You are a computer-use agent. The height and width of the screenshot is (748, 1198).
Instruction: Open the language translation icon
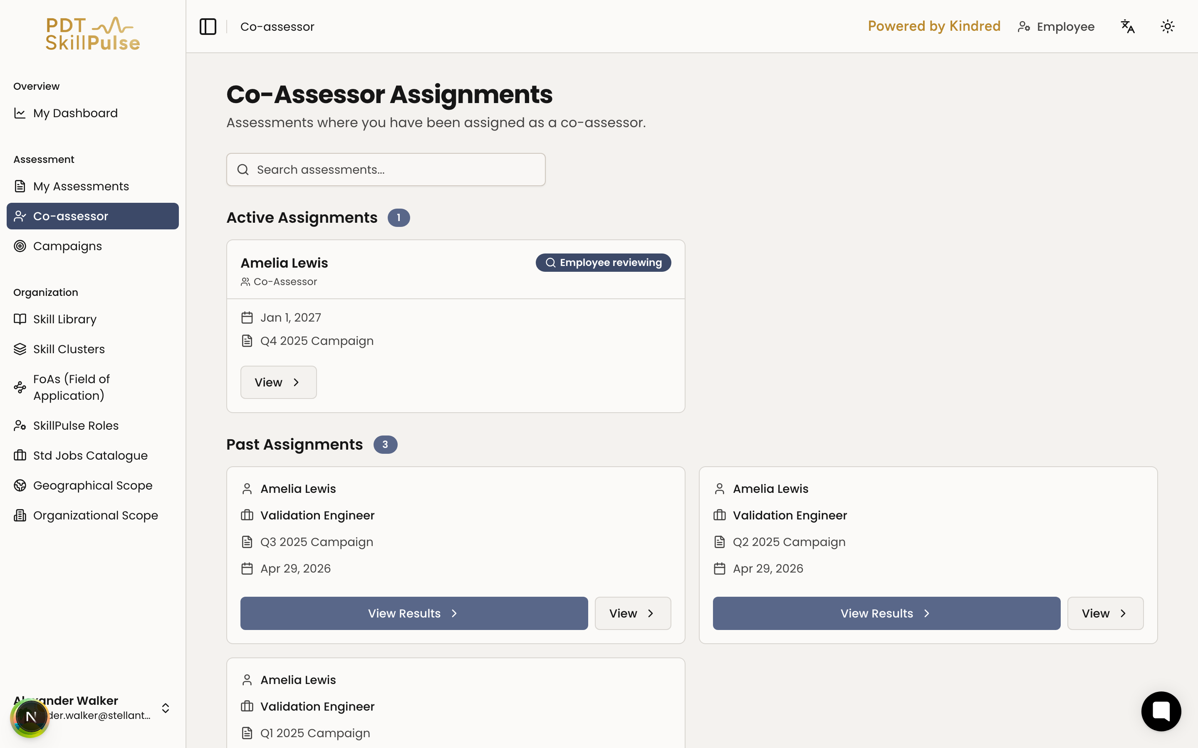coord(1128,27)
